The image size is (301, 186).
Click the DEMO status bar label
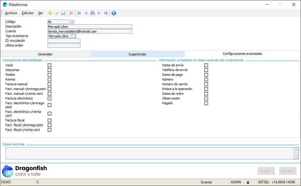[x=6, y=182]
